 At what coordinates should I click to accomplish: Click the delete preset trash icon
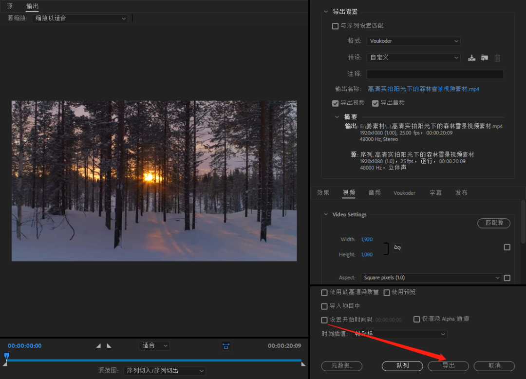point(497,58)
